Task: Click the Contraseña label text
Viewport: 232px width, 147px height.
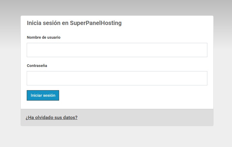Action: point(37,66)
